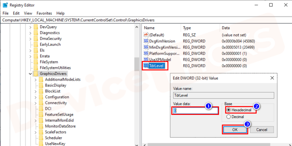Click the tree pane vertical scrollbar thumb
Viewport: 292px width, 146px height.
(137, 64)
